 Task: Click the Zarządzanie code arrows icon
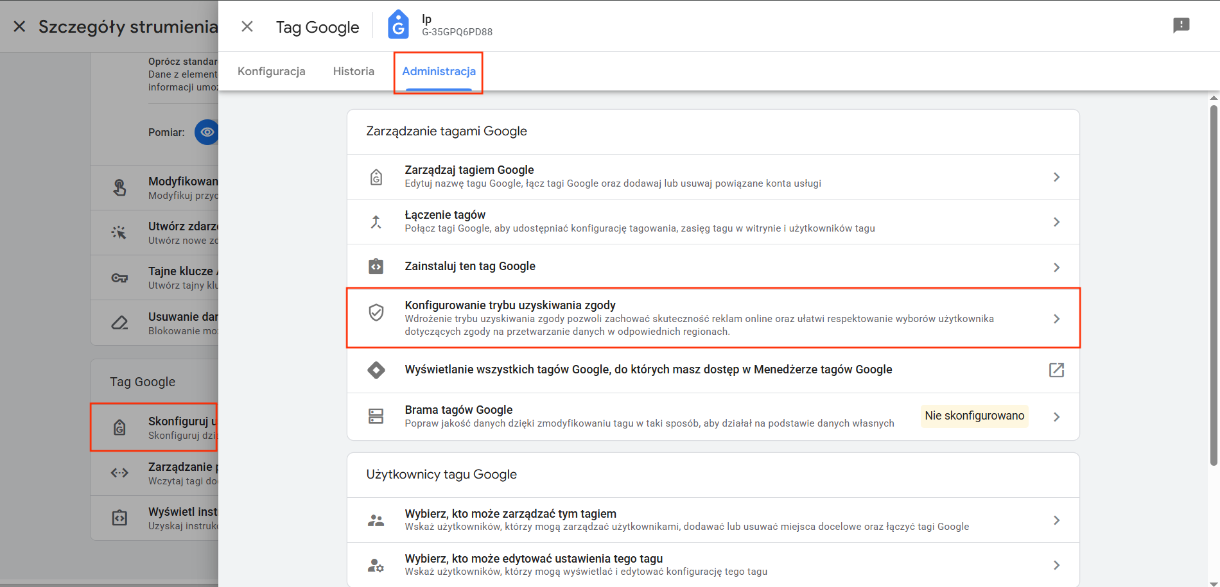tap(119, 473)
